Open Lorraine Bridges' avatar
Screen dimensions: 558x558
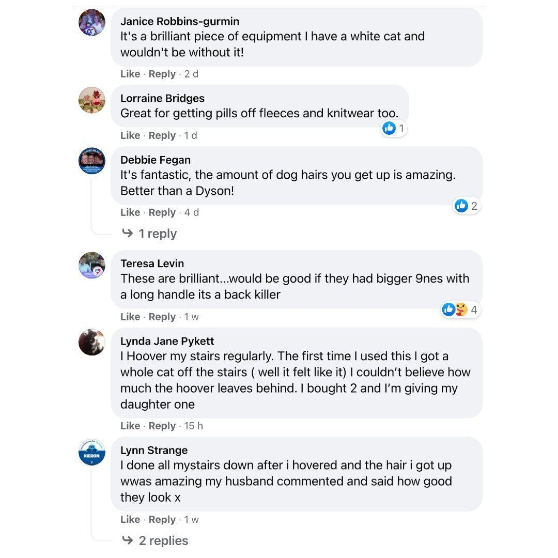click(92, 100)
